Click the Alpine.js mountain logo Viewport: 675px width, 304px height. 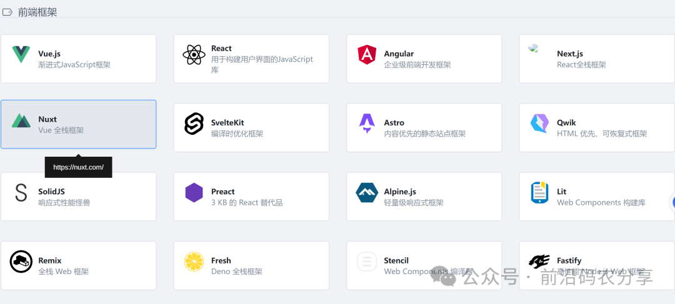[367, 193]
